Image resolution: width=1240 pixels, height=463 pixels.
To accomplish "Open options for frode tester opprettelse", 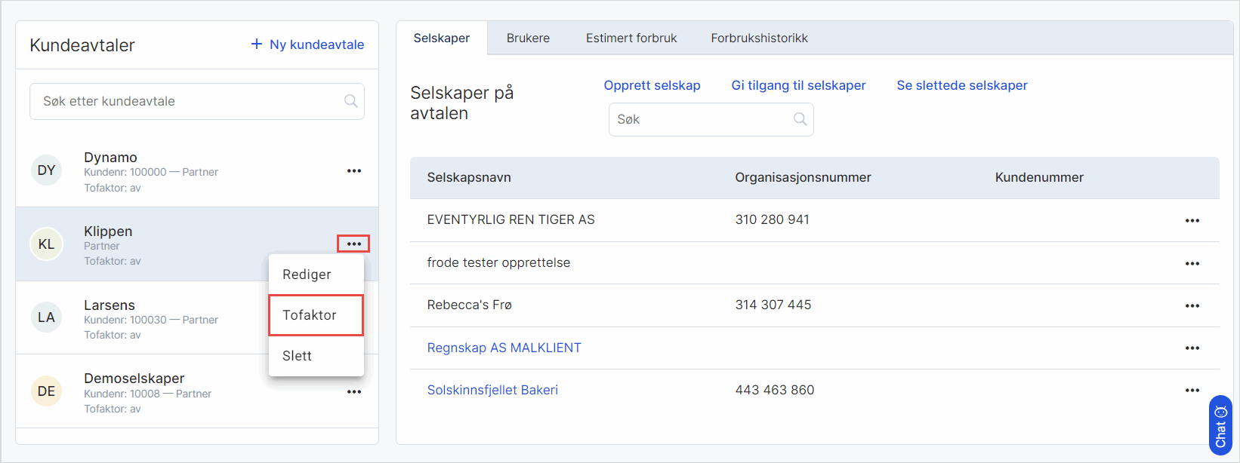I will pyautogui.click(x=1192, y=263).
